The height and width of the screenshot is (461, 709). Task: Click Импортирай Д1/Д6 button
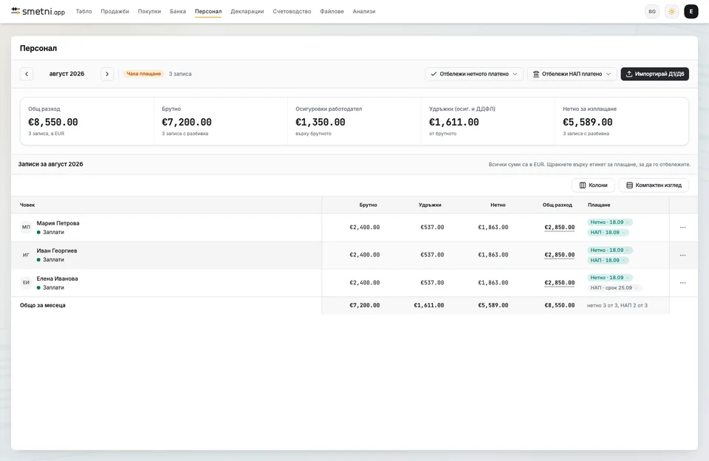655,74
